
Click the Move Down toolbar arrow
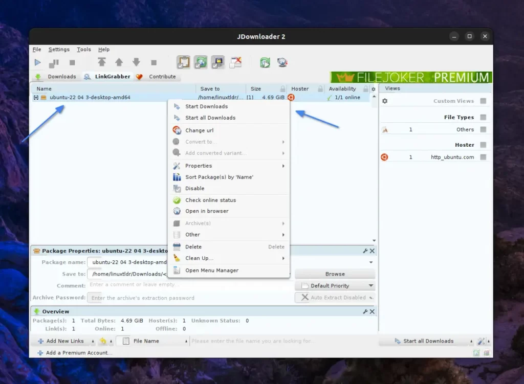click(x=136, y=62)
